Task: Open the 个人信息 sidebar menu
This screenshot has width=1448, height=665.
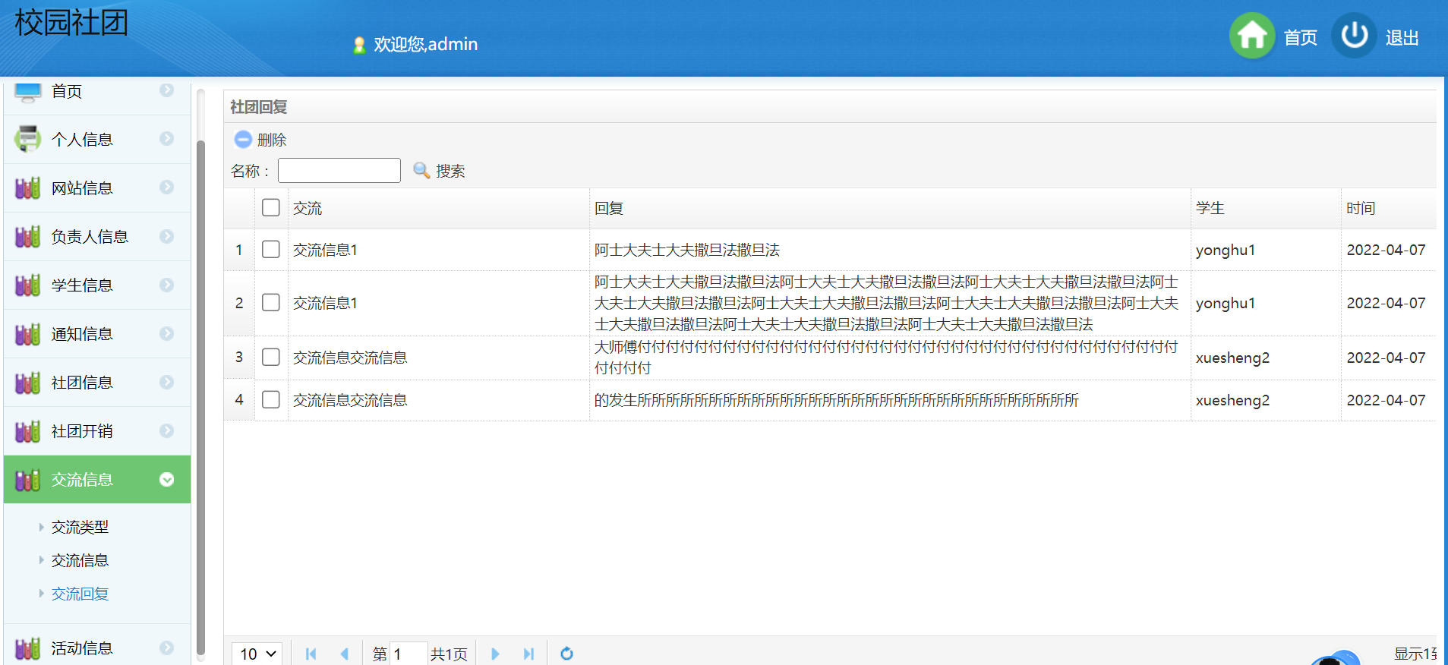Action: (x=97, y=139)
